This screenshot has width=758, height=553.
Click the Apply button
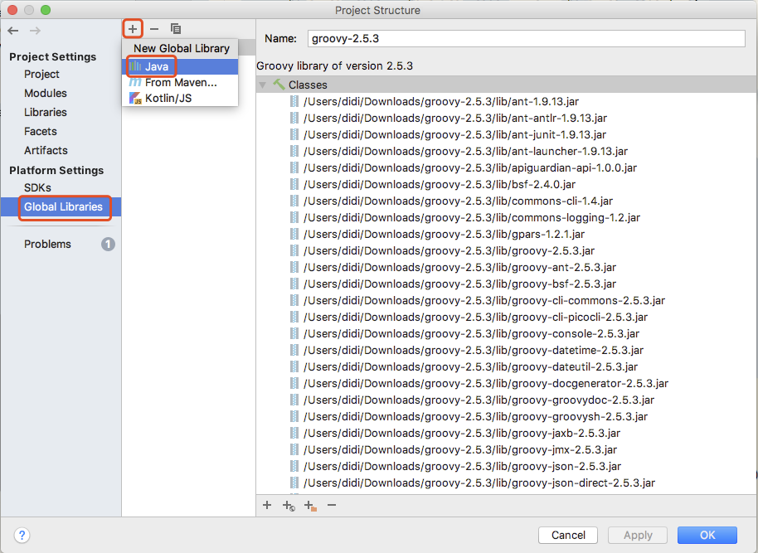[638, 535]
